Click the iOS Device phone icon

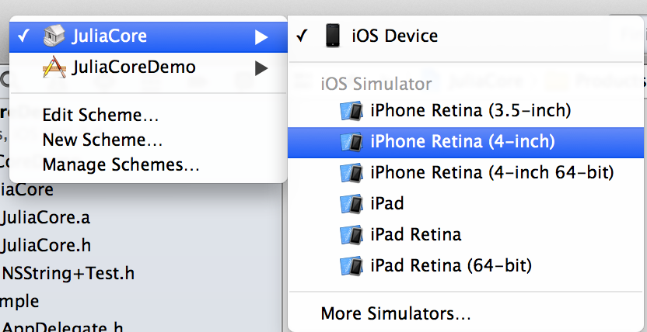coord(333,36)
